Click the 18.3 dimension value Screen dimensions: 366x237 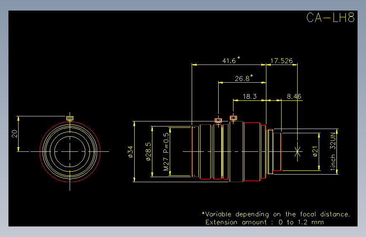[x=249, y=96]
